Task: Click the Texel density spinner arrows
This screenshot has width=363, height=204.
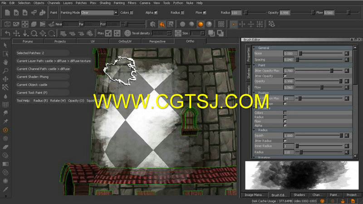Action: click(169, 33)
